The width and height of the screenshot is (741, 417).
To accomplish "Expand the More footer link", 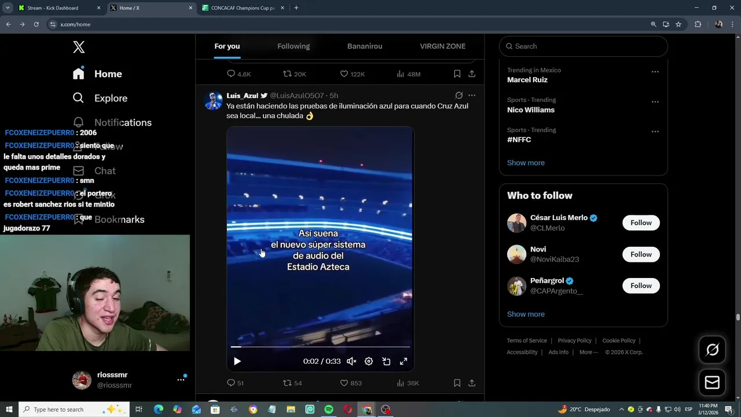I will [x=589, y=352].
